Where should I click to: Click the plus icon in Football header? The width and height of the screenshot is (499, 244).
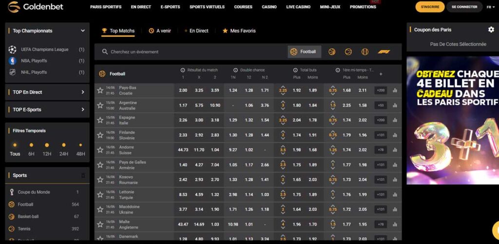[381, 74]
